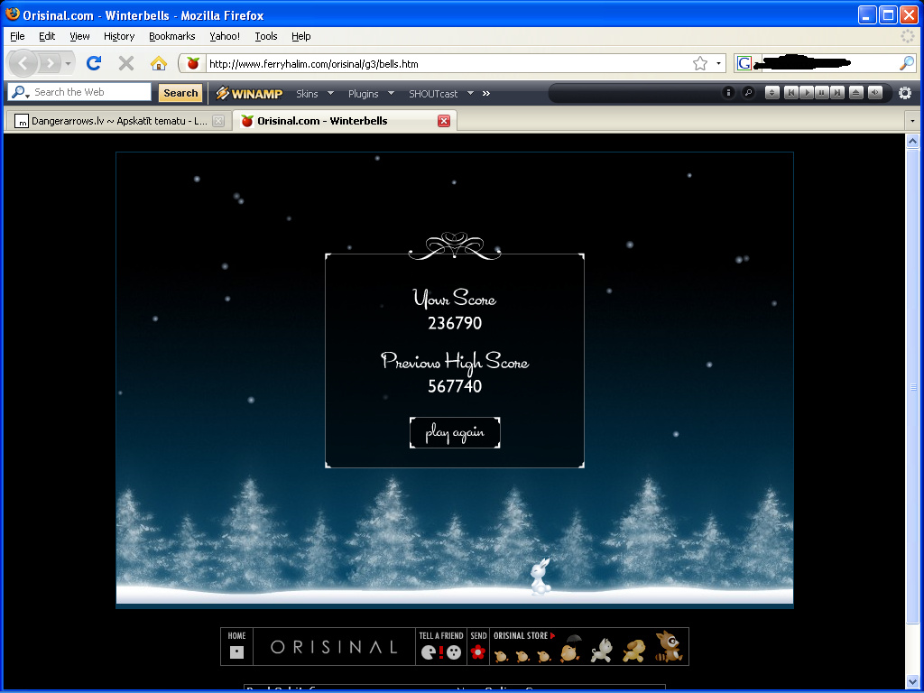Expand the Skins dropdown in Winamp toolbar

point(315,93)
